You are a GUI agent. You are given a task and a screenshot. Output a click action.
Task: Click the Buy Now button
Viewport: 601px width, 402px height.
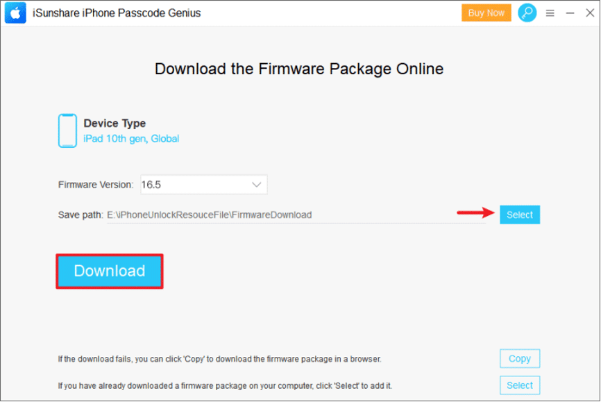pos(486,12)
